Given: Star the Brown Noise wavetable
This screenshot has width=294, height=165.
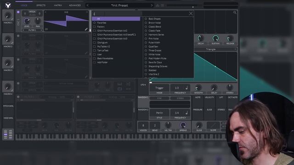Looking at the screenshot, I should pyautogui.click(x=146, y=22).
